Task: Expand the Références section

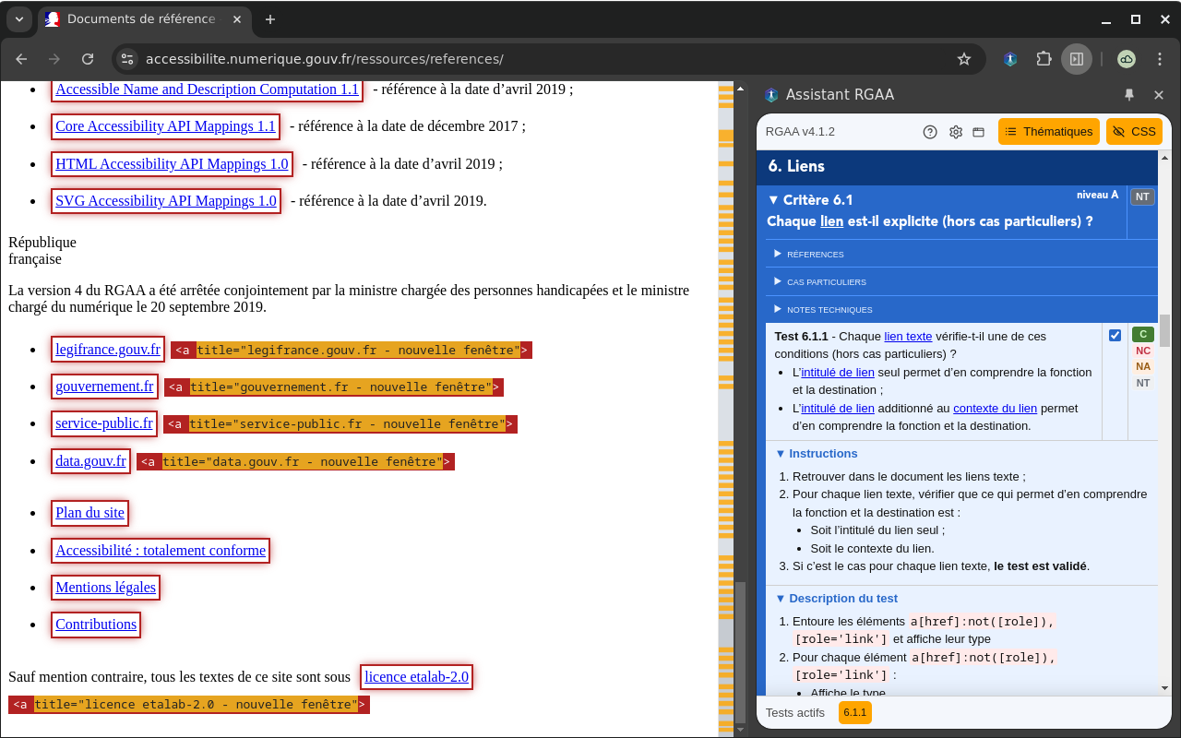Action: point(815,255)
